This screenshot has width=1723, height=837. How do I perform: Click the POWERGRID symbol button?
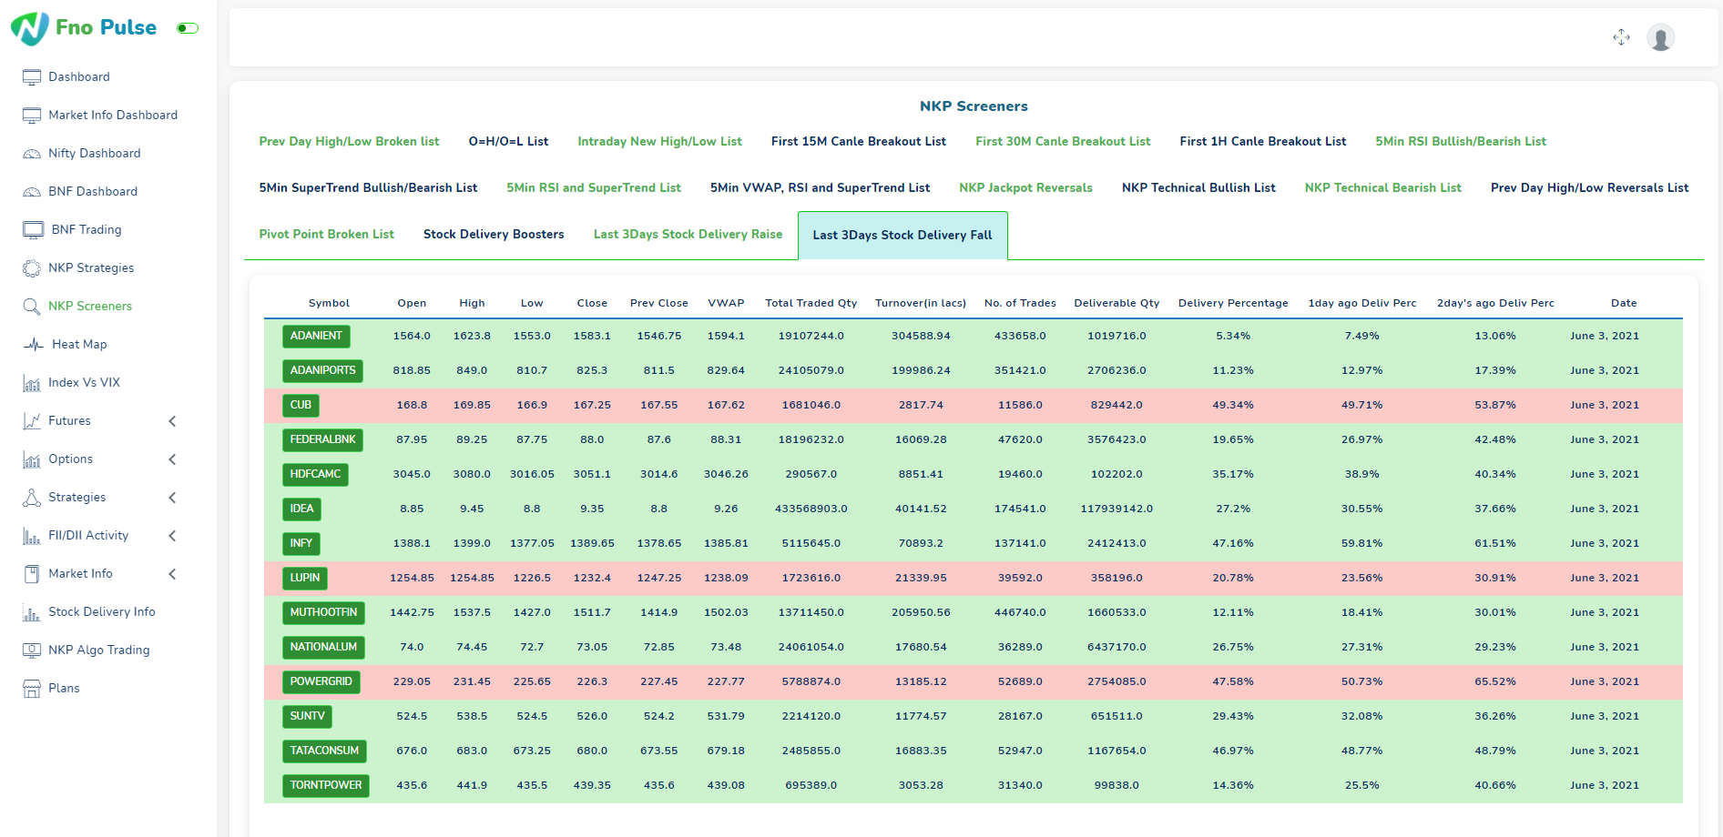coord(321,682)
